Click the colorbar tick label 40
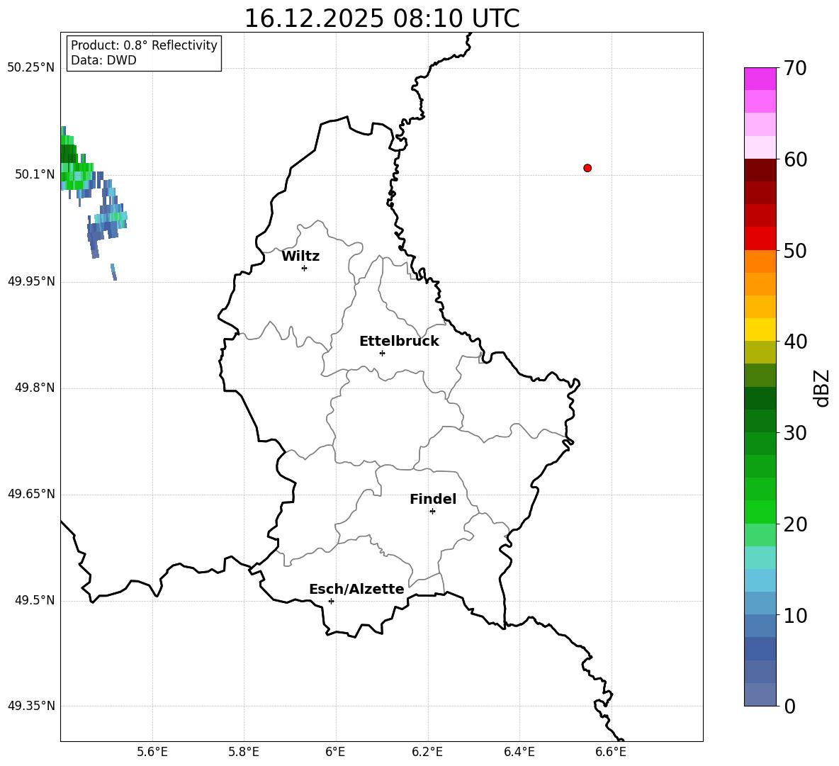The image size is (839, 766). pos(795,342)
